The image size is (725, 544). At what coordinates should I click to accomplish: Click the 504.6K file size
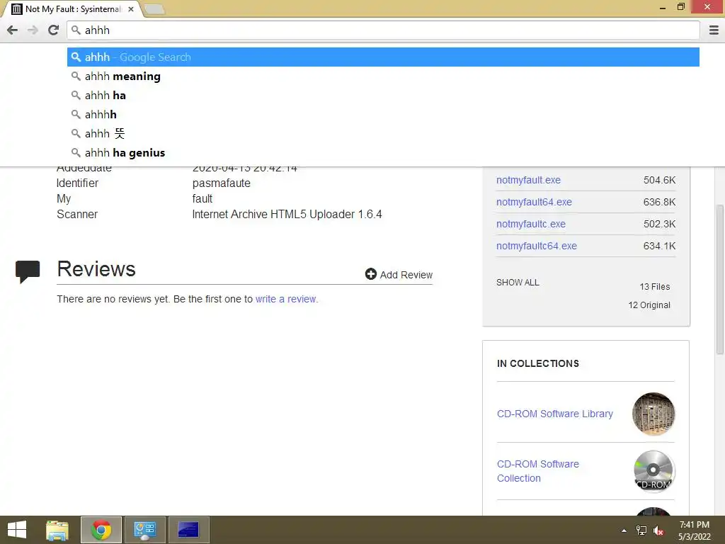(659, 180)
